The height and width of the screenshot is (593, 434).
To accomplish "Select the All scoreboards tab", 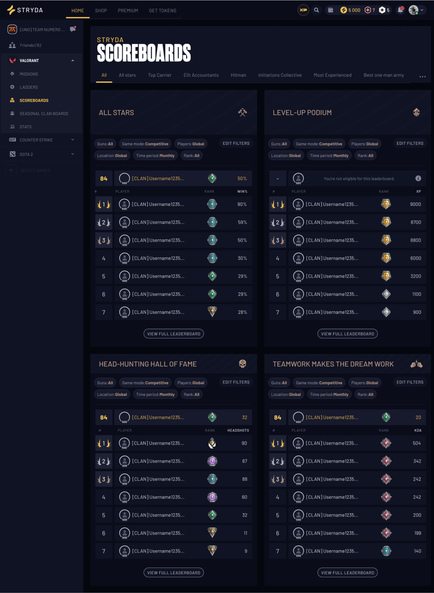I will point(104,75).
